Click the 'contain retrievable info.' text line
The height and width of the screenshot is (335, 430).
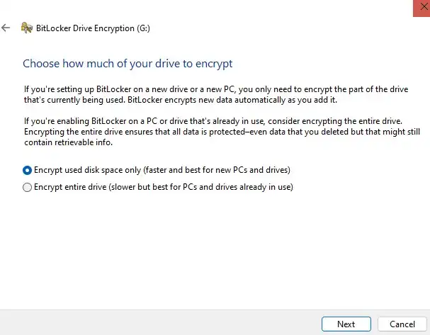pos(68,142)
